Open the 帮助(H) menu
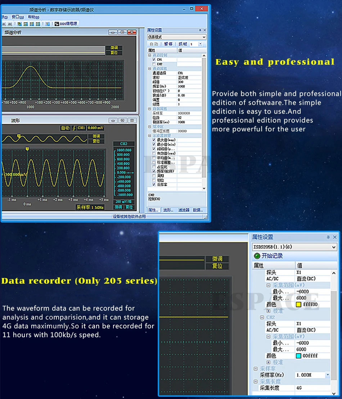Viewport: 342px width, 399px height. (33, 17)
